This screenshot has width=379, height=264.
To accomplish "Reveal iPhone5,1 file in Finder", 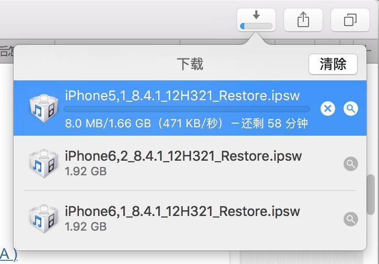I will (351, 109).
